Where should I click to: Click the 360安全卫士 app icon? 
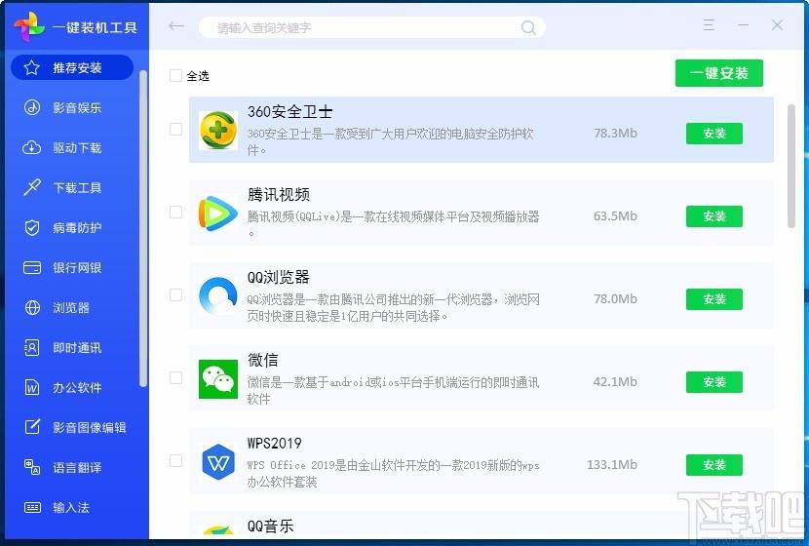(x=218, y=130)
